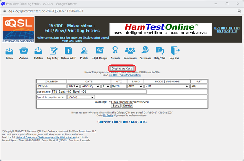Follow the ADIF Content Specifications link
The width and height of the screenshot is (244, 161).
click(x=125, y=75)
